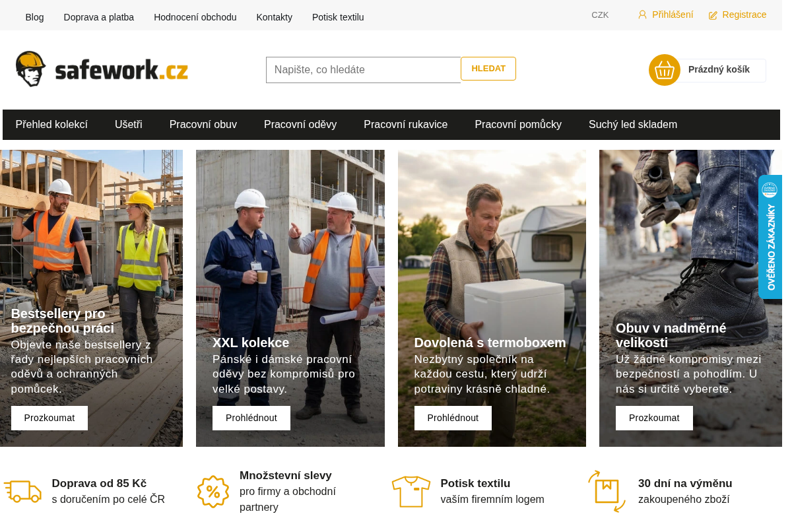Click Prohlédnout under Dovolená s termoboxem
The image size is (792, 528).
click(453, 418)
